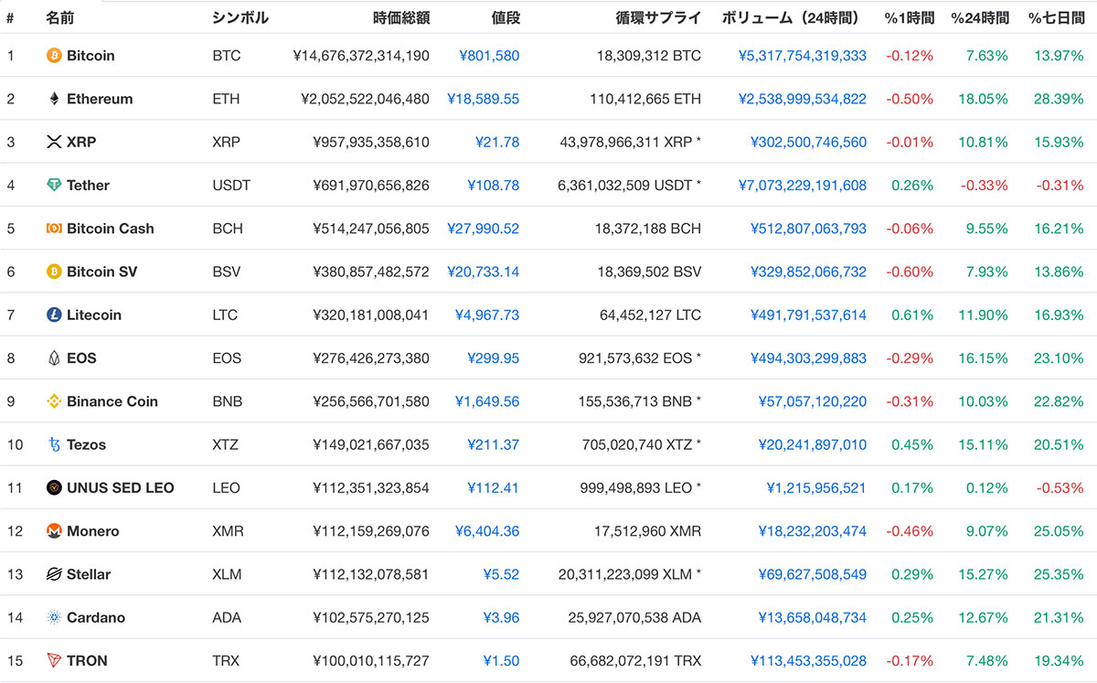Sort by the 循環サプライ column header

(658, 17)
